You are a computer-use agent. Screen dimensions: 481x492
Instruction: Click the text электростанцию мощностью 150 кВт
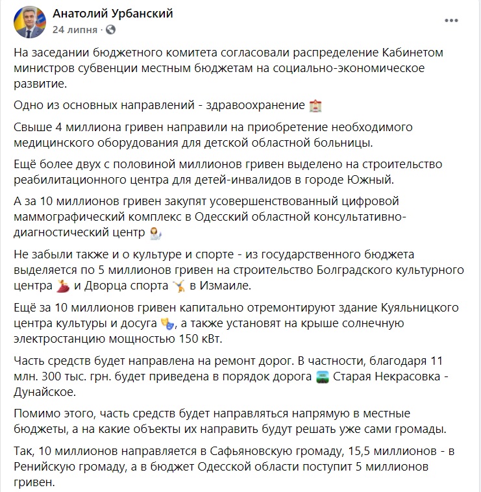[118, 339]
